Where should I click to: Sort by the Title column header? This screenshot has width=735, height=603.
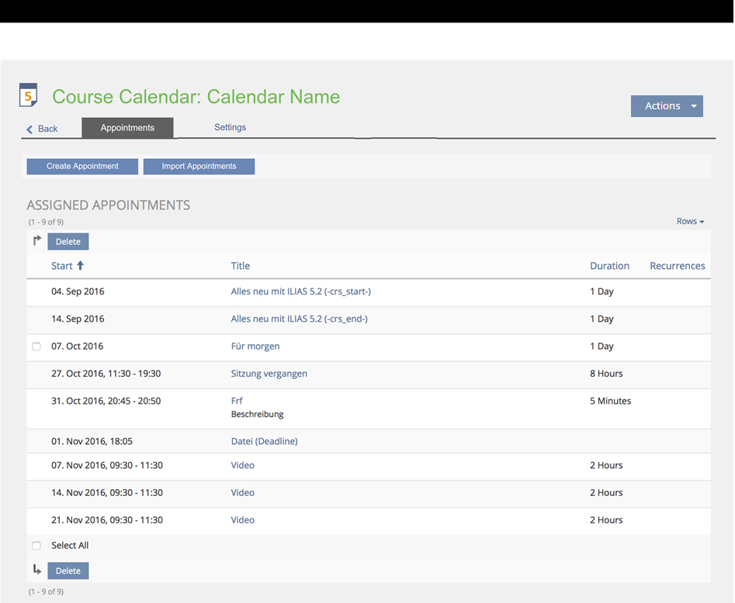click(241, 266)
